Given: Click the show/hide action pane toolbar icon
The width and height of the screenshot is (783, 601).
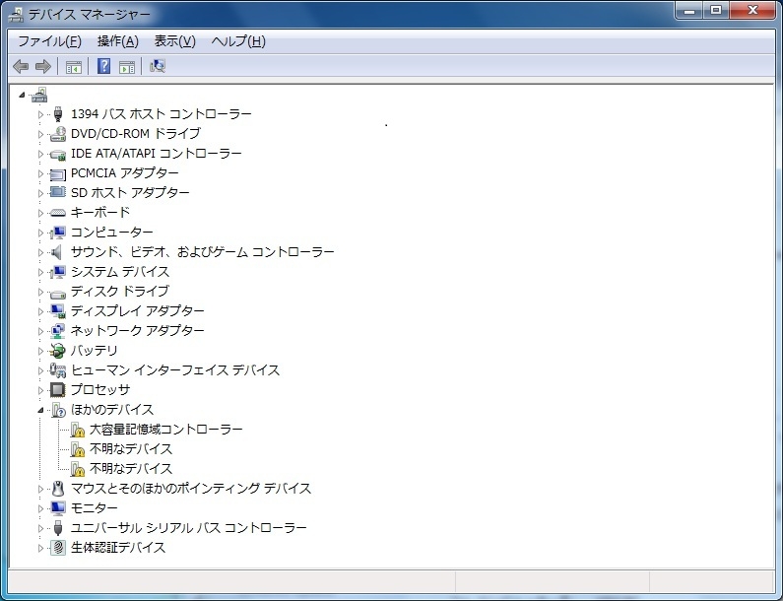Looking at the screenshot, I should coord(127,67).
